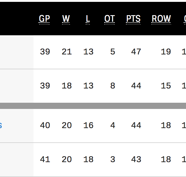Select the 40 games played value
186x177 pixels.
(45, 125)
